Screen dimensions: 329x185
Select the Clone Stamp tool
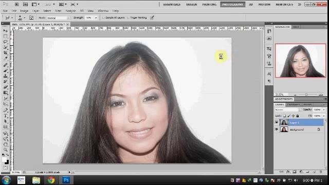coord(6,76)
